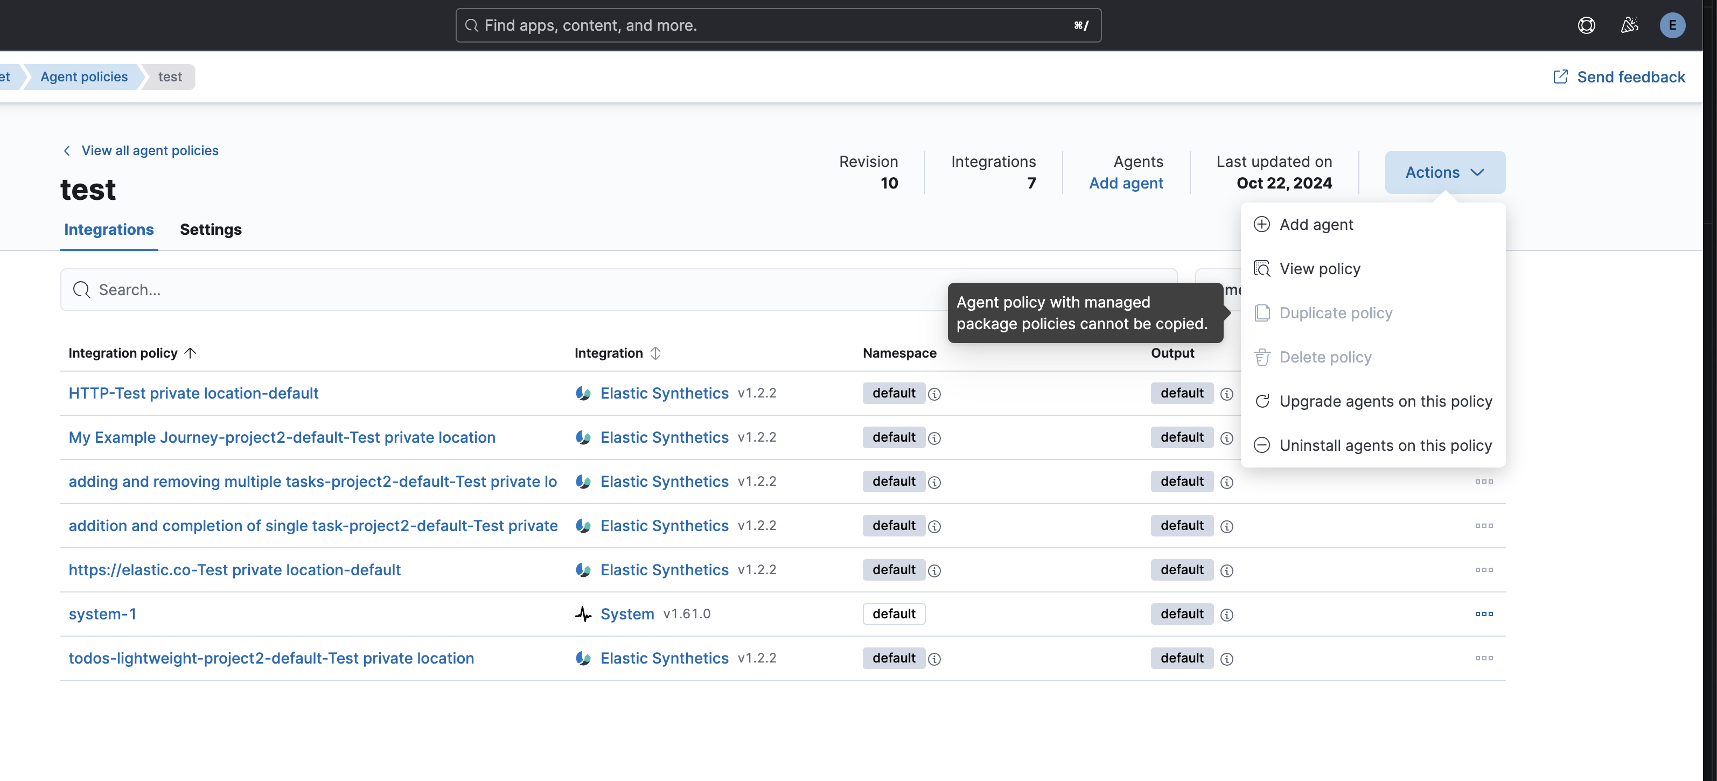The height and width of the screenshot is (781, 1717).
Task: Select Duplicate policy menu item
Action: coord(1373,312)
